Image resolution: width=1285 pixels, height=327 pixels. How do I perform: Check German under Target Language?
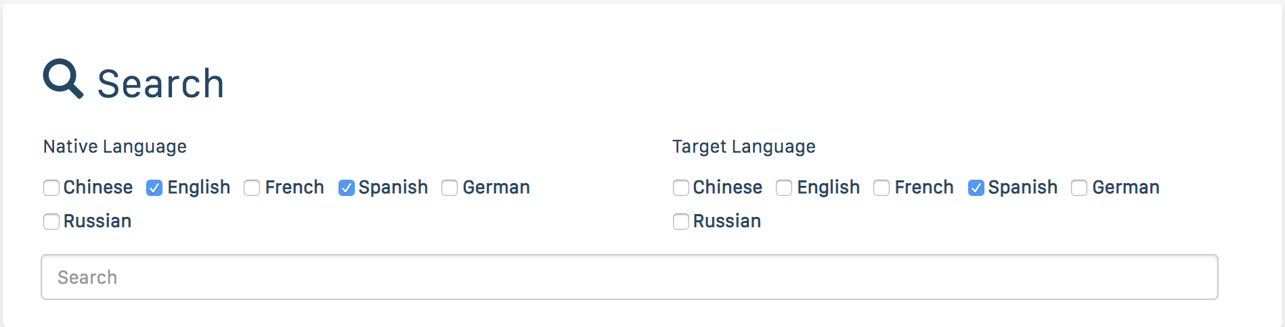(x=1079, y=188)
